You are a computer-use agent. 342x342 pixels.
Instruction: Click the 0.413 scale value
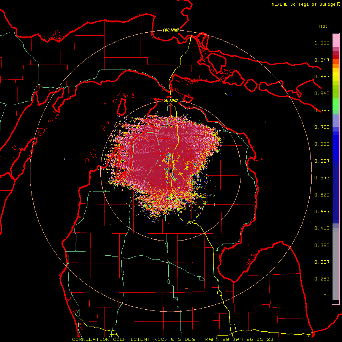coord(322,228)
